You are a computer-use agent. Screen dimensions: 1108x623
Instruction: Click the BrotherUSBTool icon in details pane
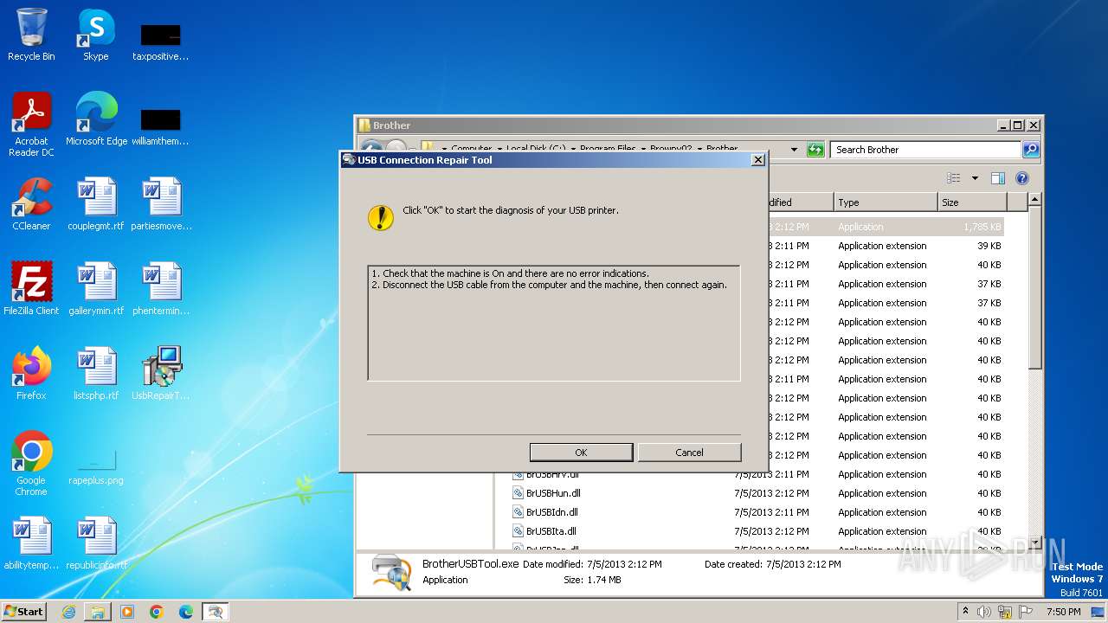tap(391, 572)
